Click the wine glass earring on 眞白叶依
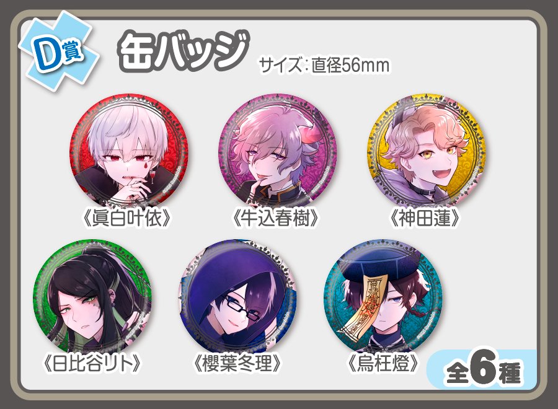The image size is (558, 409). [153, 176]
